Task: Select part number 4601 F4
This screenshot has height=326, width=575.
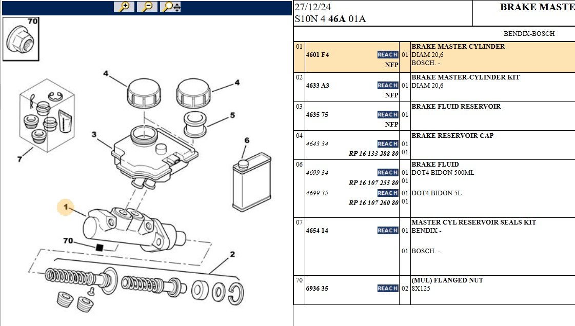Action: tap(318, 54)
